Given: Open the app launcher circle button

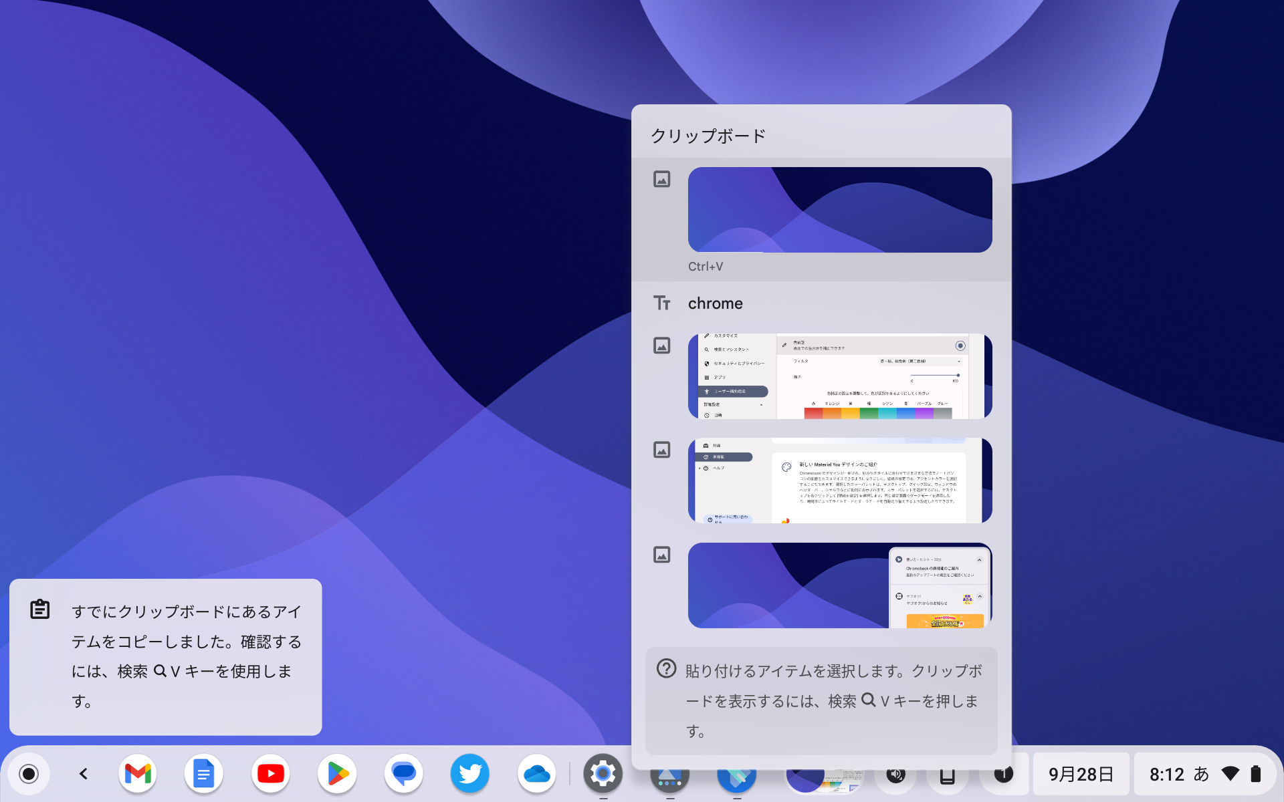Looking at the screenshot, I should (29, 773).
